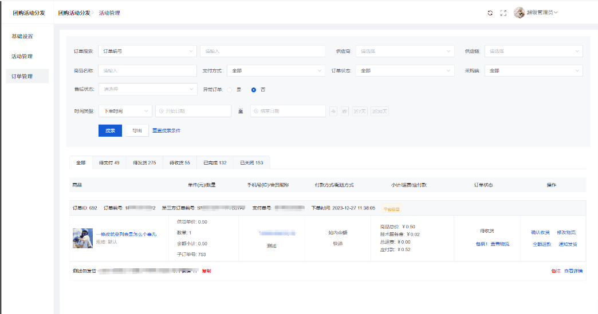The height and width of the screenshot is (314, 598).
Task: Click the 开始日期 date input
Action: pos(193,111)
